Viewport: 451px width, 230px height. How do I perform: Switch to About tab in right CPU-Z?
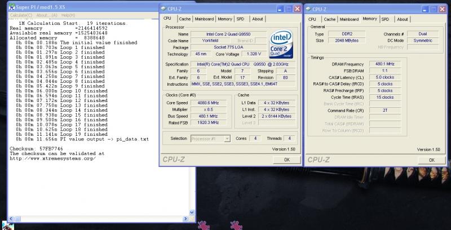(403, 19)
